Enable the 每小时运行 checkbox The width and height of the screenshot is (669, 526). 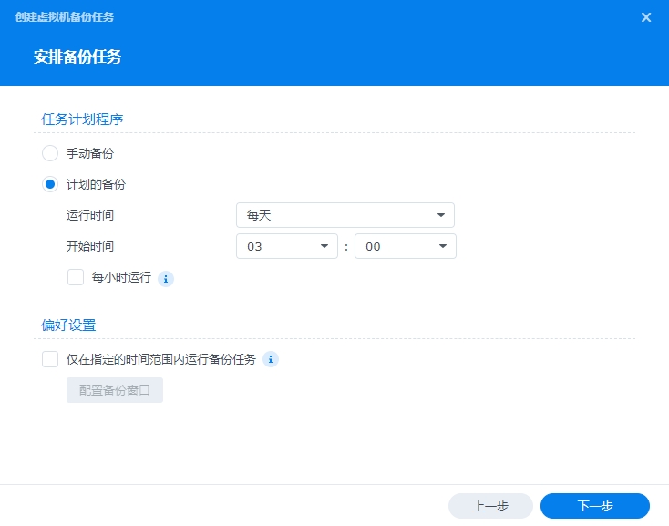76,278
